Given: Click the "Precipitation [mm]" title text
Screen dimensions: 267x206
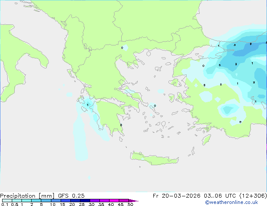Looking at the screenshot, I should [x=27, y=196].
